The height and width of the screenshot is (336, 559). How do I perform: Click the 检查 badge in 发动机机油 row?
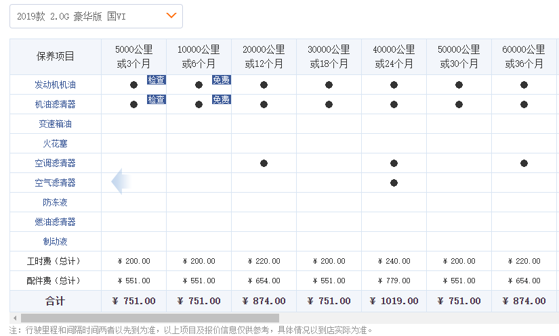(156, 80)
